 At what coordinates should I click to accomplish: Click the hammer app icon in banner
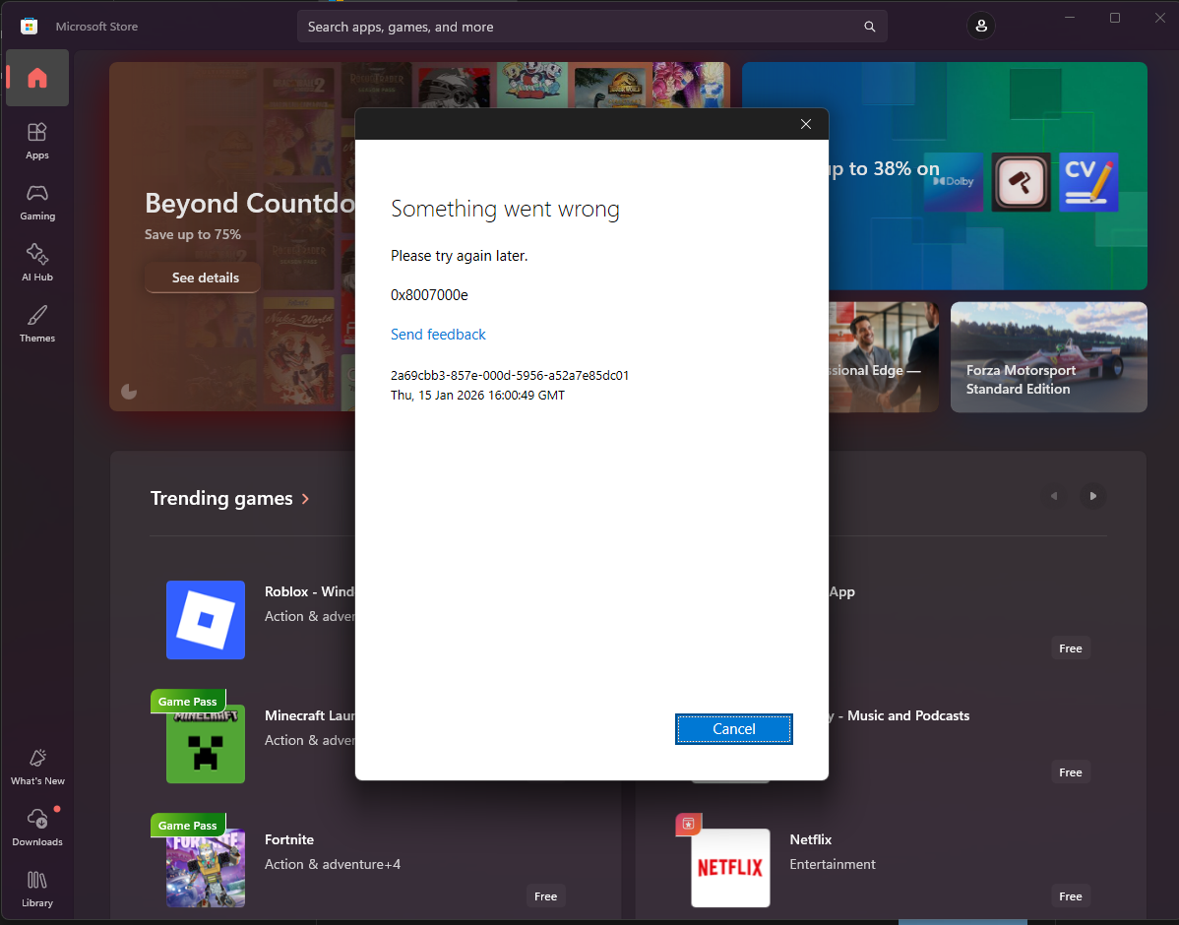1021,182
